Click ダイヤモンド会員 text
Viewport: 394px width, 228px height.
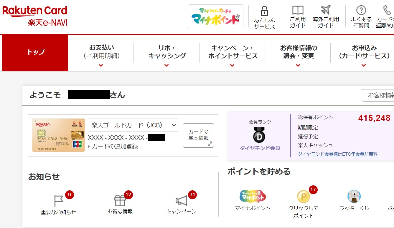pyautogui.click(x=260, y=148)
